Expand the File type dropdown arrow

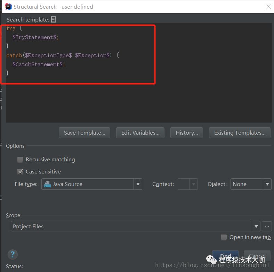coord(138,184)
